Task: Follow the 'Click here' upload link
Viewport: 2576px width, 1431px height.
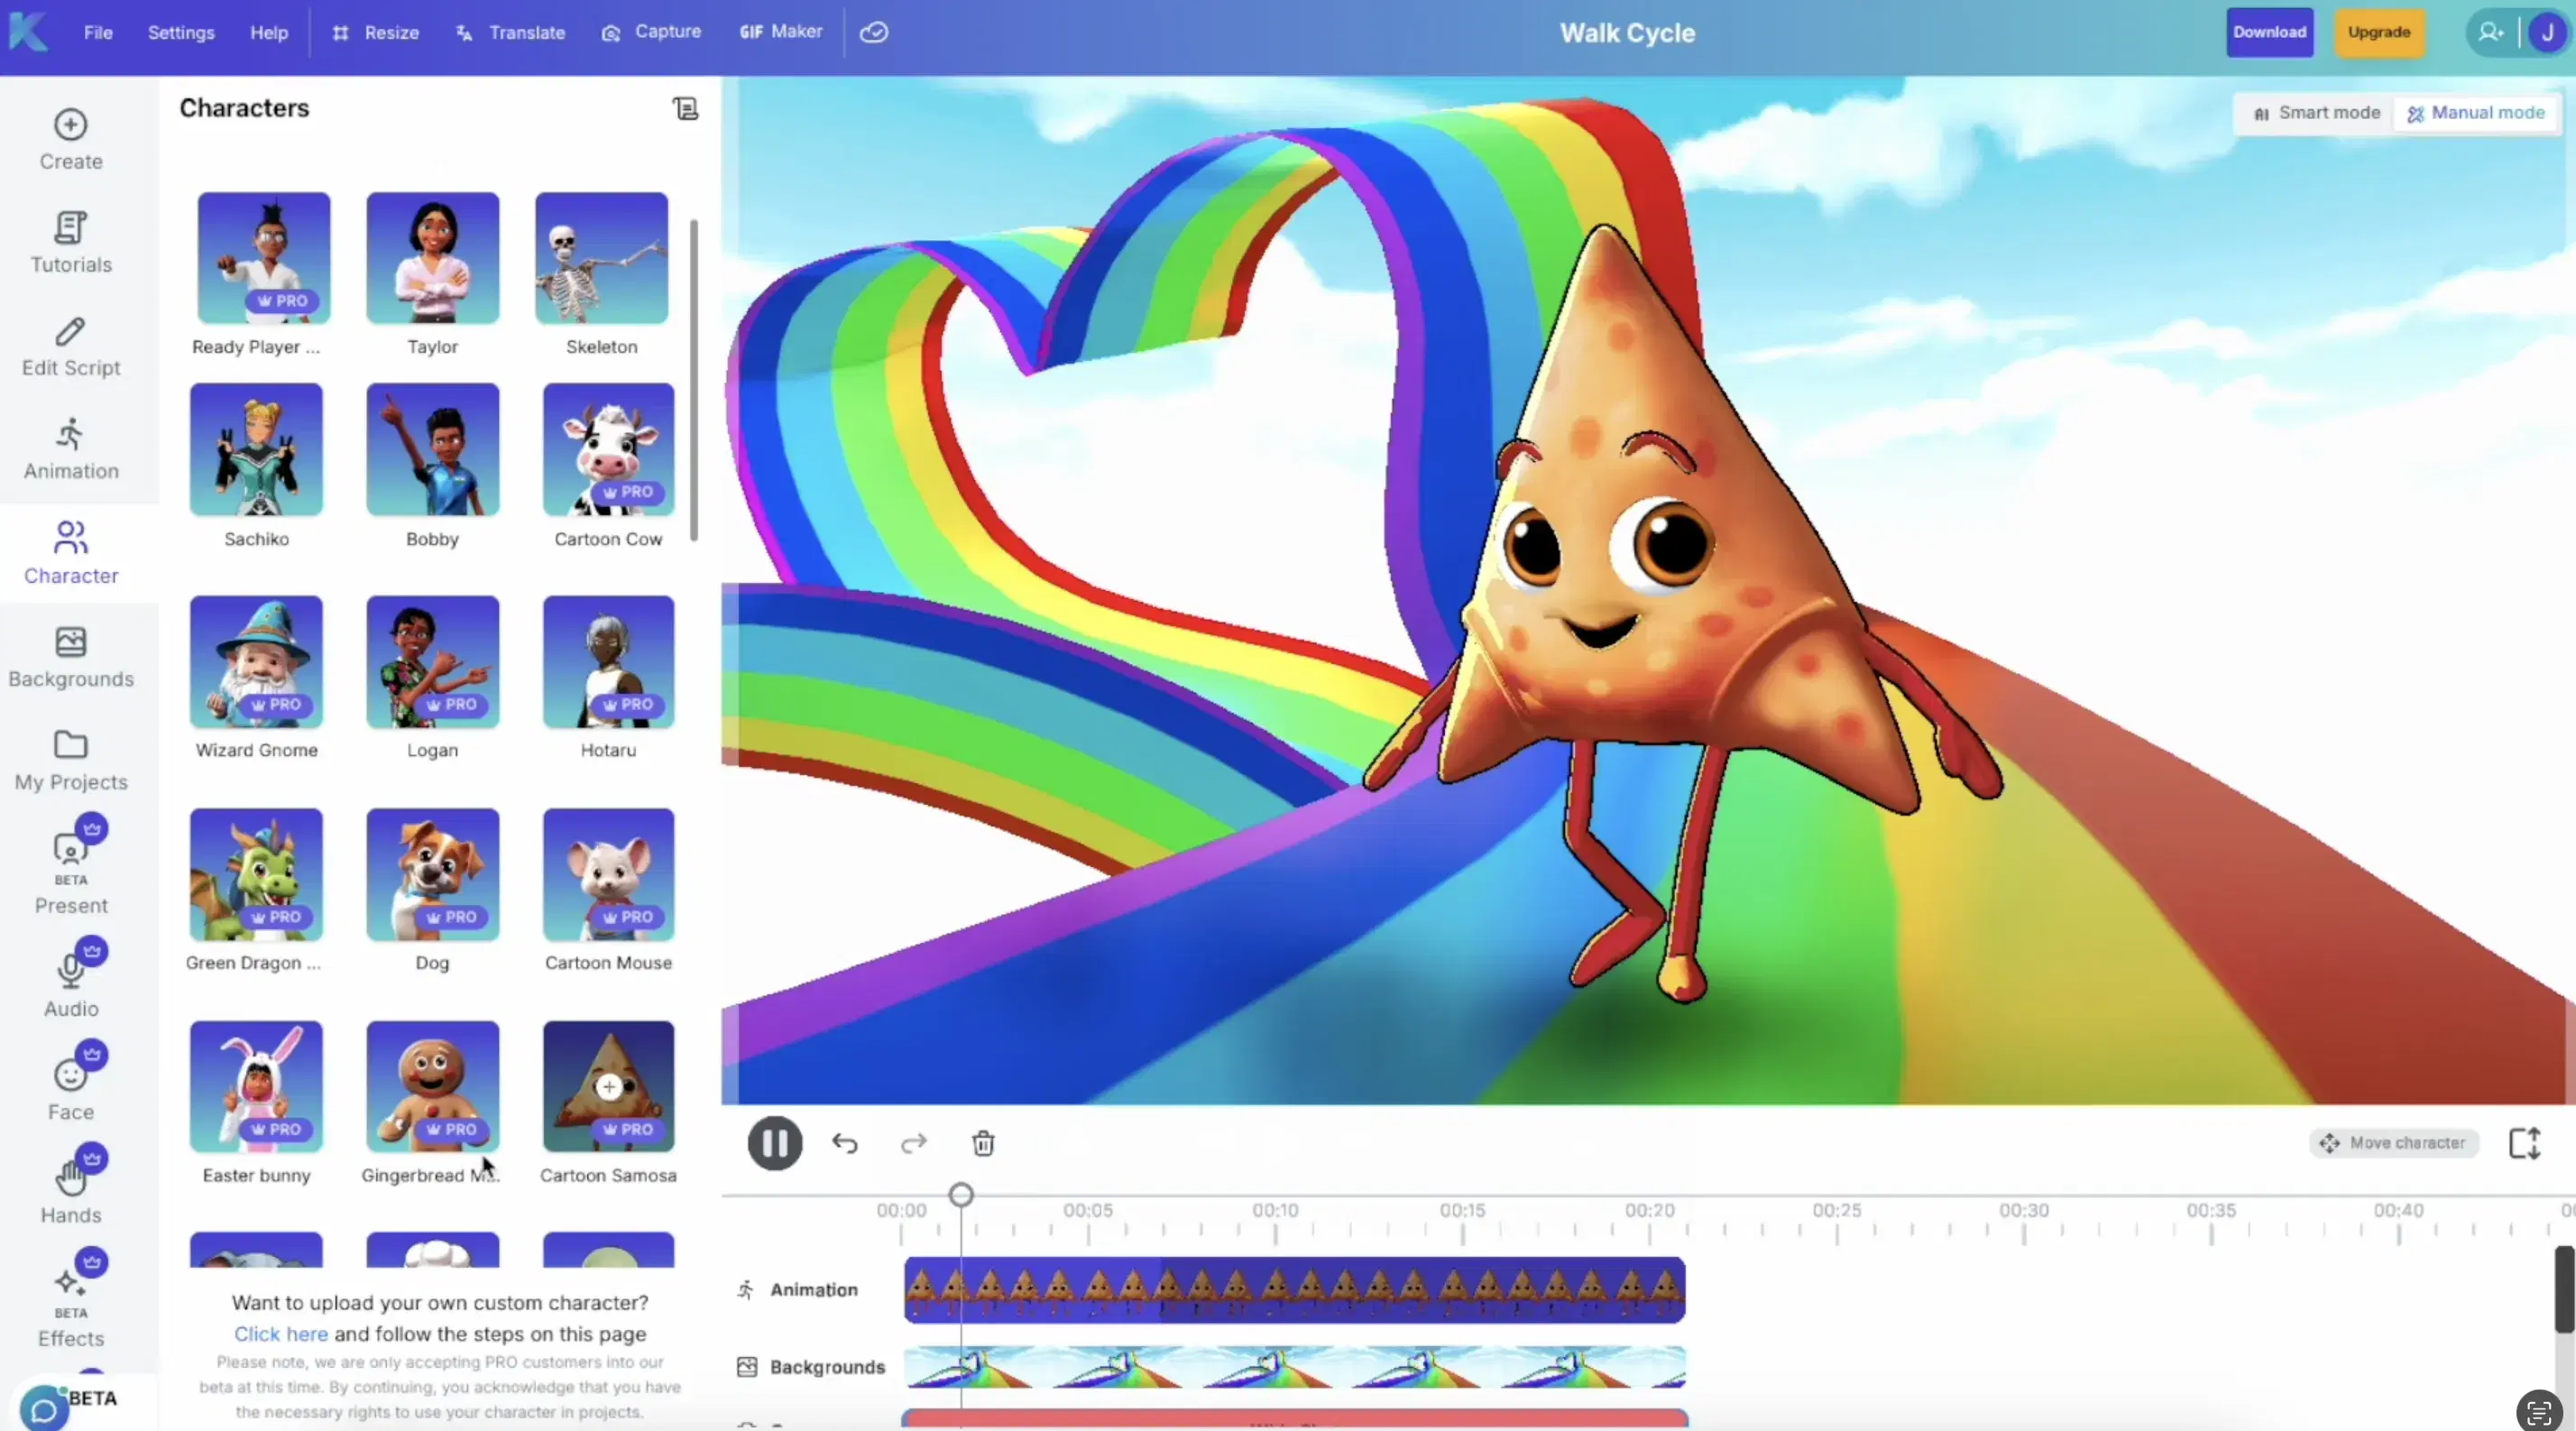Action: 280,1334
